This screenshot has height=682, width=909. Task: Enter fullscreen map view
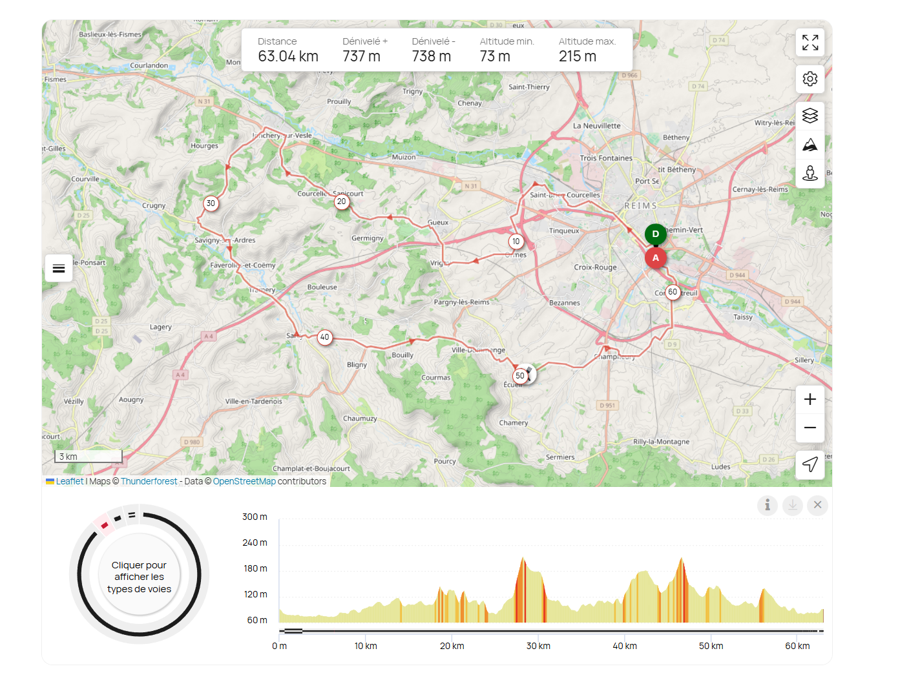[810, 43]
